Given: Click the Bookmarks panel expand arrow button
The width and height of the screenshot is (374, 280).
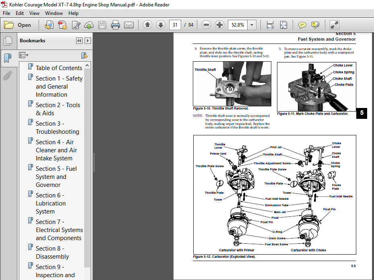Looking at the screenshot, I should click(x=87, y=41).
